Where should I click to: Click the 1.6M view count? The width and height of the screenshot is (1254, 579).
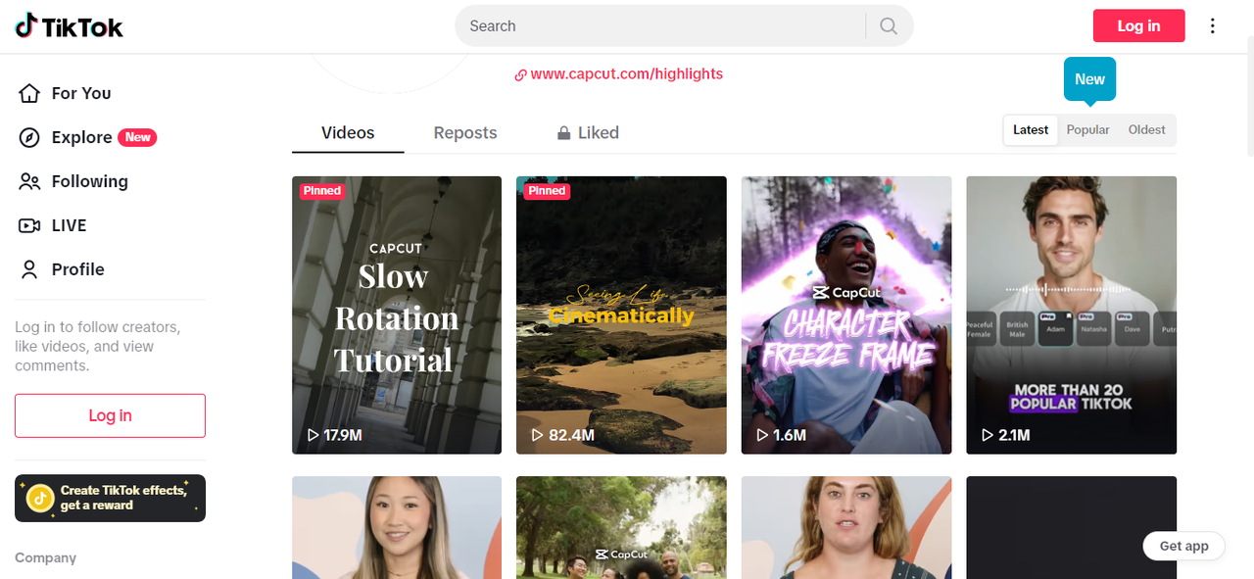(790, 435)
